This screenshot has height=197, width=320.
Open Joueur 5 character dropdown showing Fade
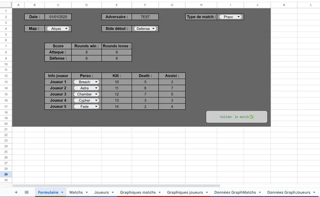click(x=87, y=106)
